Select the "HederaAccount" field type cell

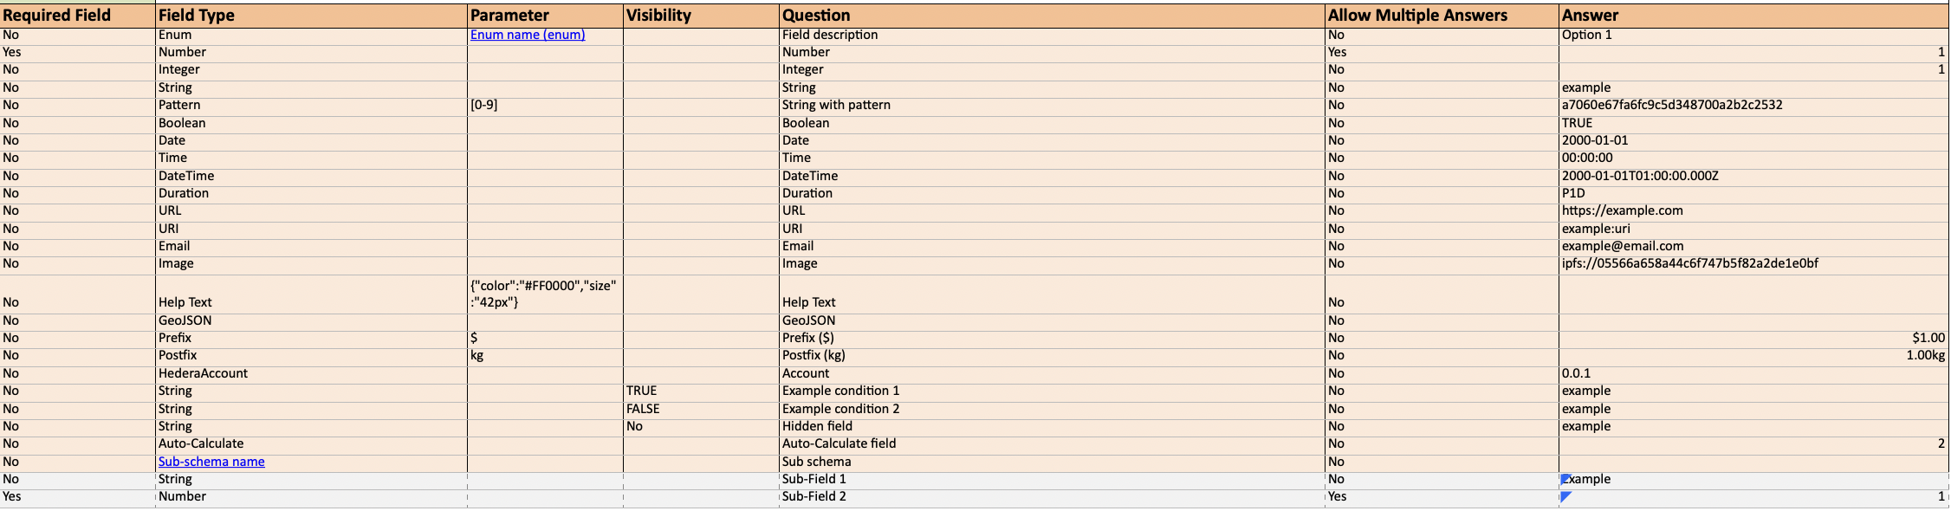[x=203, y=373]
